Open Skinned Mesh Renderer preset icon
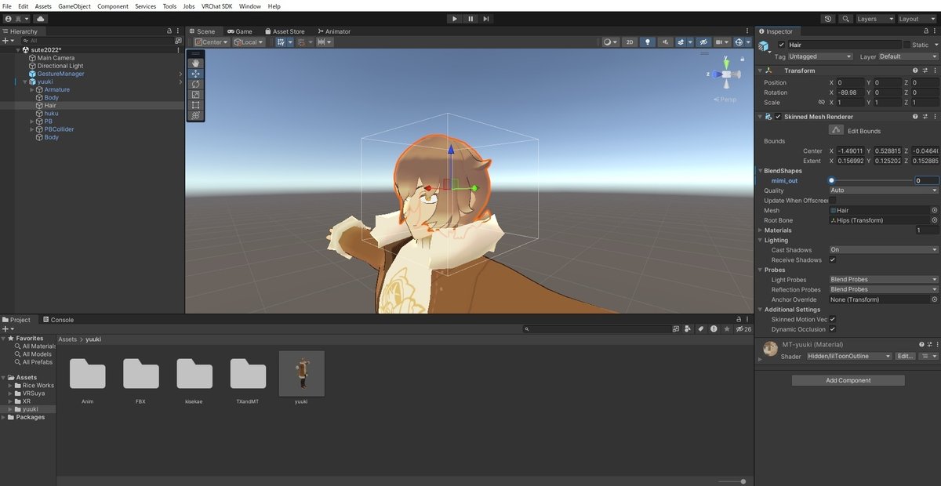Image resolution: width=941 pixels, height=486 pixels. [x=925, y=117]
